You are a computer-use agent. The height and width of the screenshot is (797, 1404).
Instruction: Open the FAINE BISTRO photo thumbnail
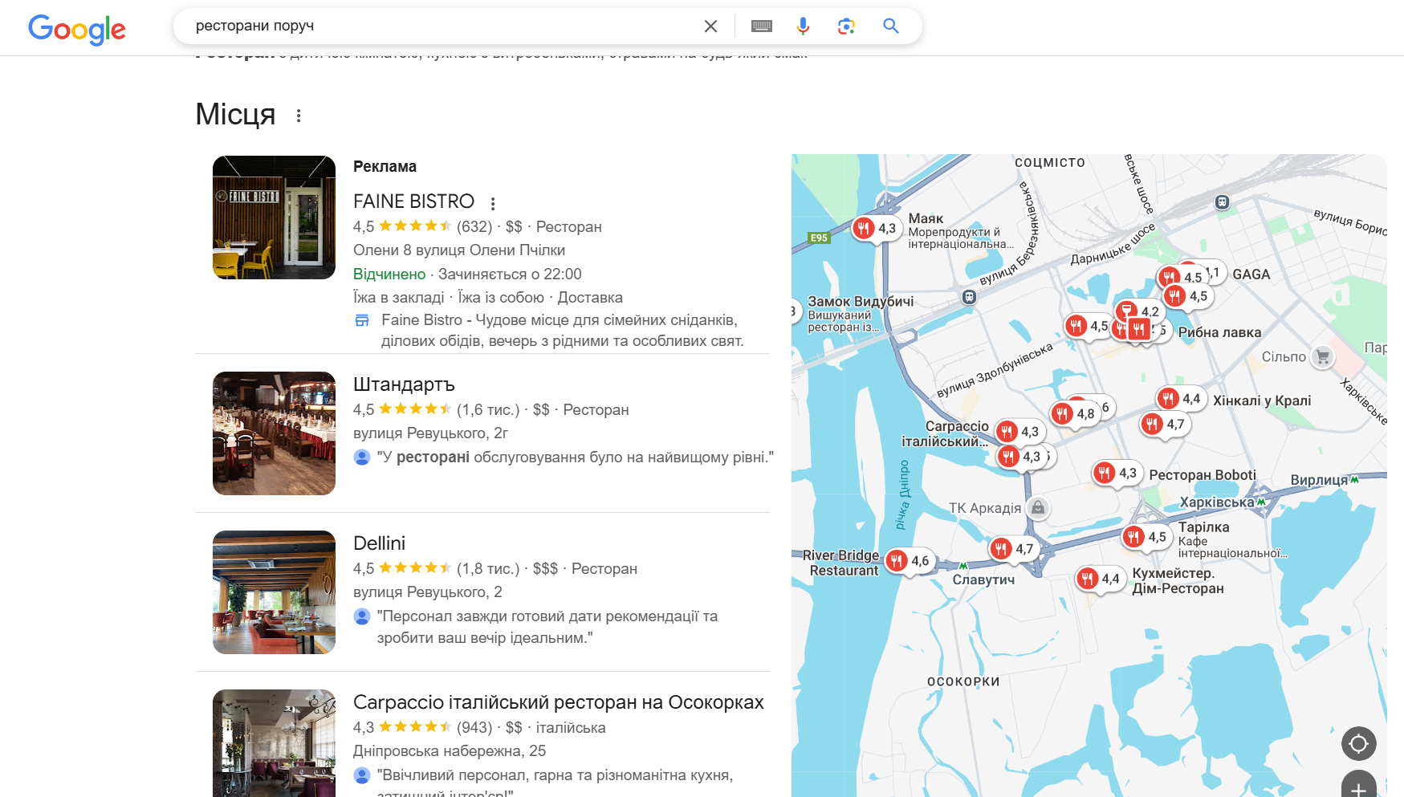click(274, 218)
